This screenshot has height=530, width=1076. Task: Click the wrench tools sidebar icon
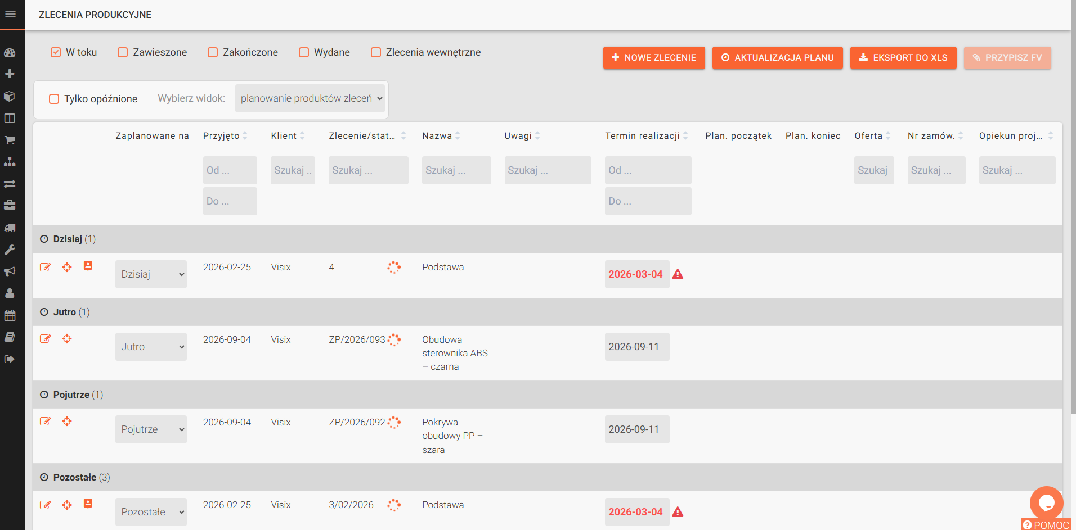pos(10,250)
